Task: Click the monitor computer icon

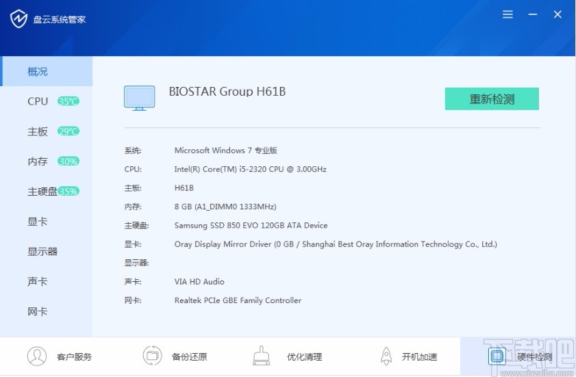Action: point(140,98)
